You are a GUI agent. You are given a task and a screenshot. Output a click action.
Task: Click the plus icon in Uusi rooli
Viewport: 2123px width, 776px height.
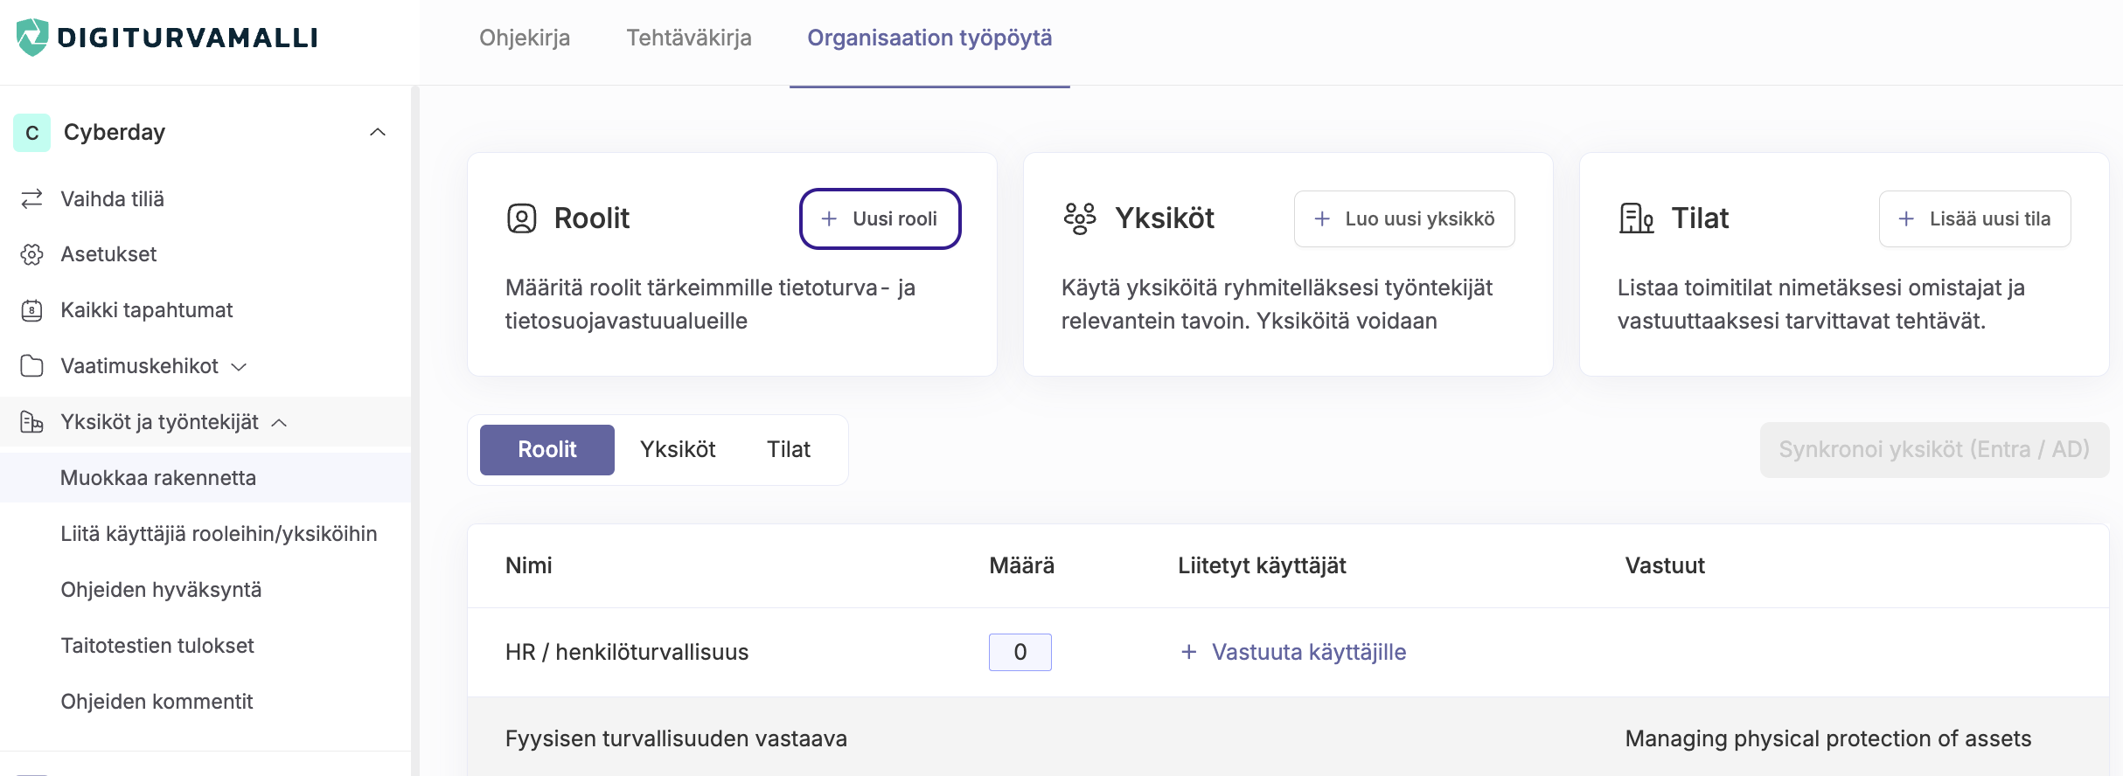pos(829,218)
